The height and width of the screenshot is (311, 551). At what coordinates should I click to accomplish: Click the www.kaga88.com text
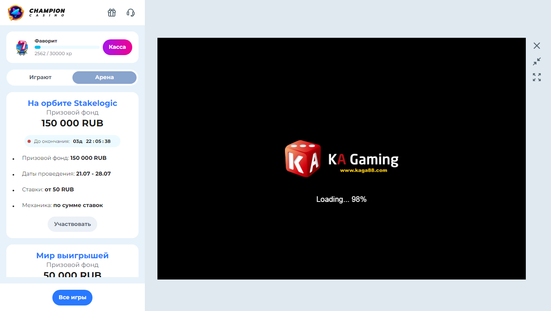(x=364, y=170)
